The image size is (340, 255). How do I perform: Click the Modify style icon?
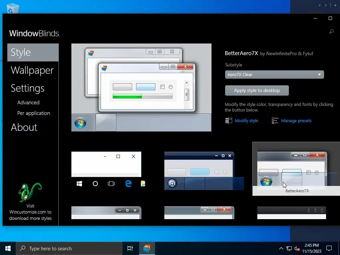tap(228, 121)
